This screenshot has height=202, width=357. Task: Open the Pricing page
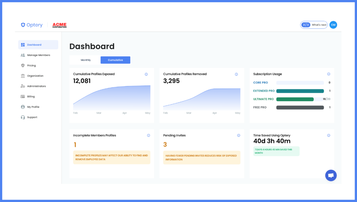coord(38,65)
